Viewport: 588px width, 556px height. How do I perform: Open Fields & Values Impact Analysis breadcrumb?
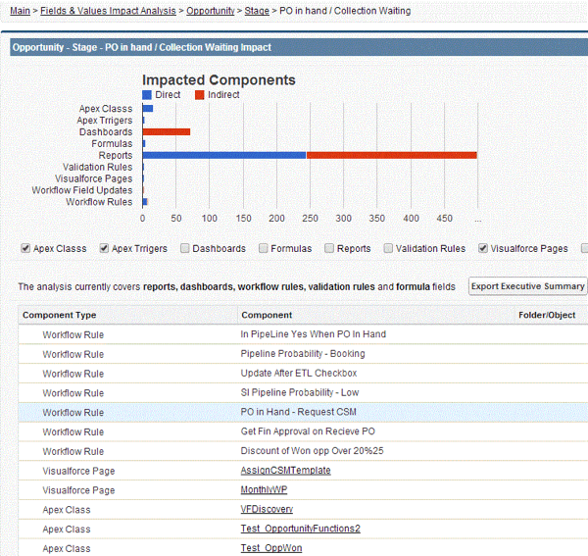click(108, 11)
